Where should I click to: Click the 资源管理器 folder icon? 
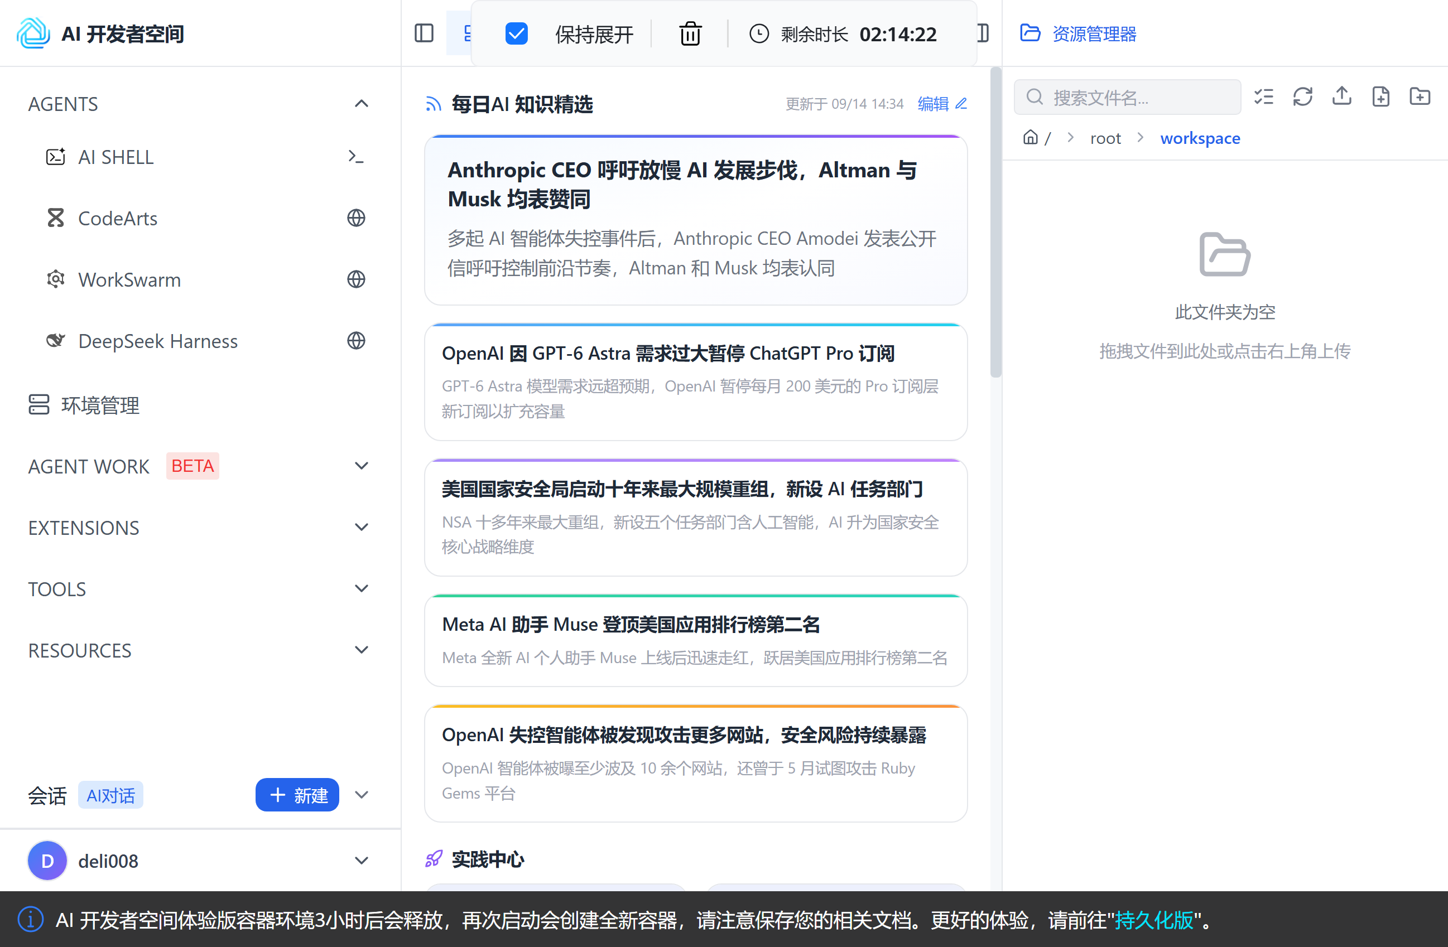[x=1030, y=33]
